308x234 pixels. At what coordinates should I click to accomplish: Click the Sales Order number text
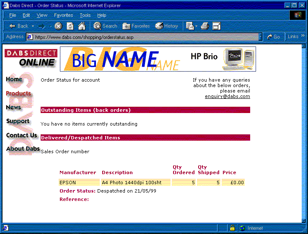click(65, 152)
